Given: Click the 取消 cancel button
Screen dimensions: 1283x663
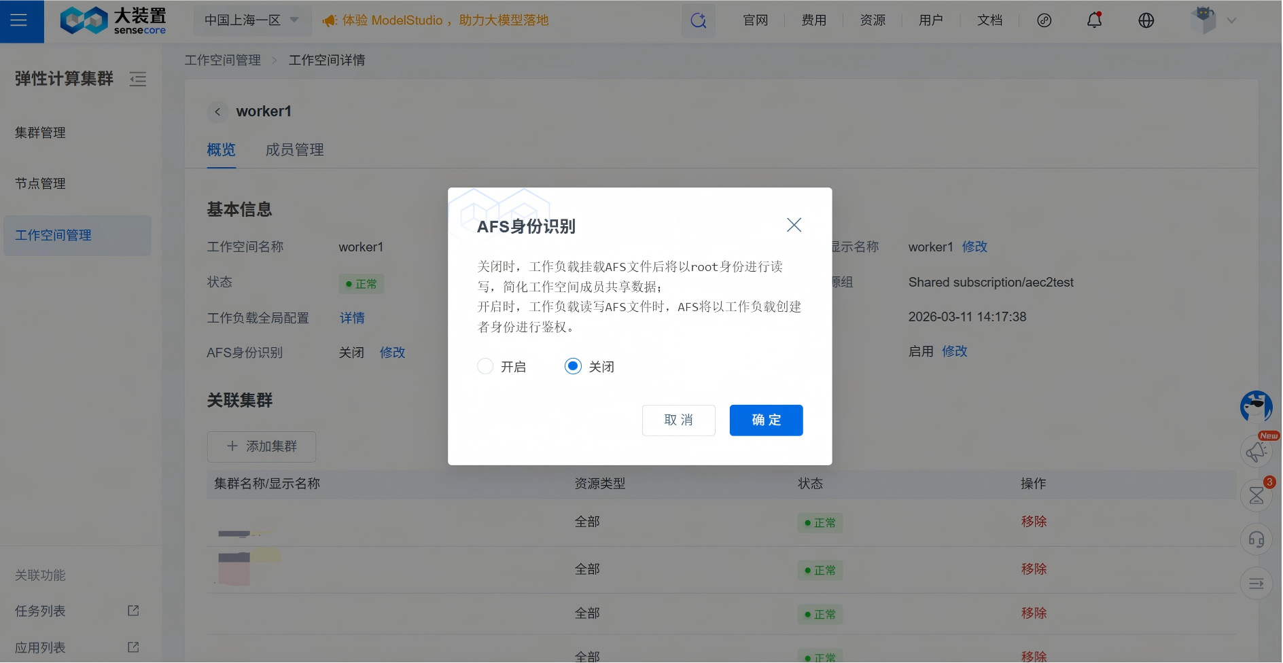Looking at the screenshot, I should [x=678, y=420].
